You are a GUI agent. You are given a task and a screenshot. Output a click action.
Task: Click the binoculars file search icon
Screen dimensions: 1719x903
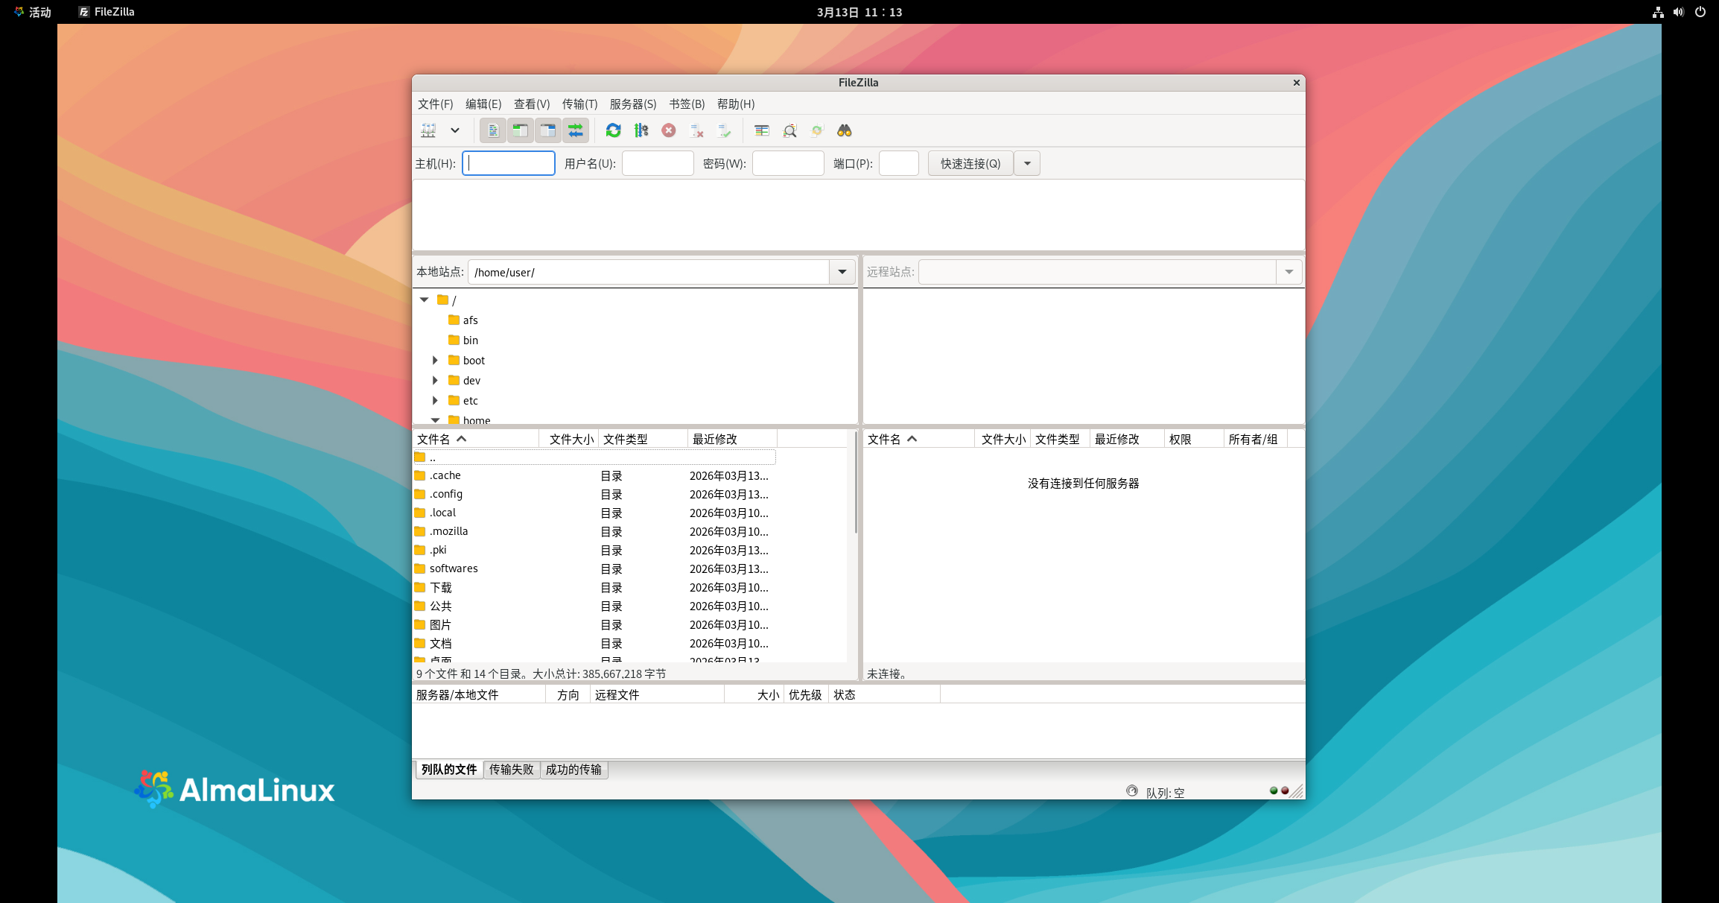pyautogui.click(x=844, y=130)
